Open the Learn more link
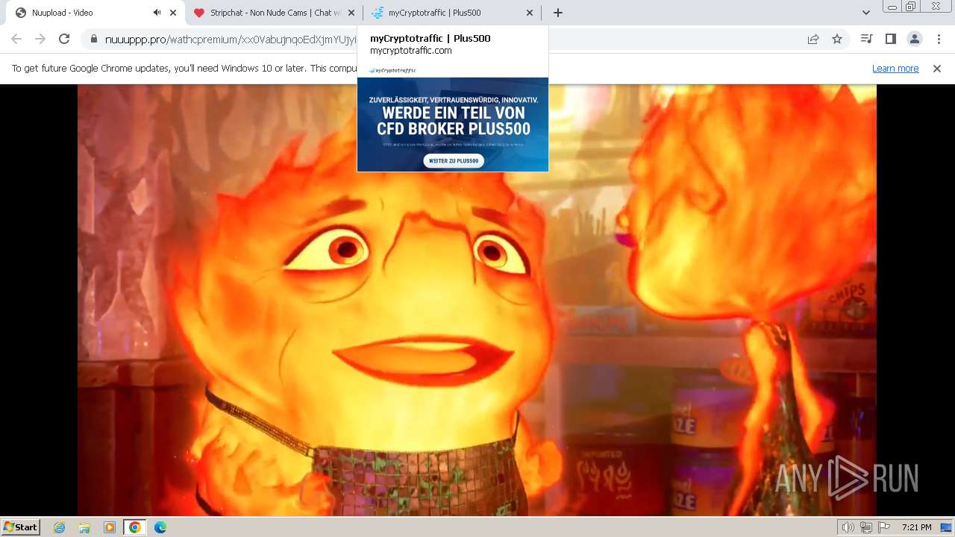955x537 pixels. [895, 69]
